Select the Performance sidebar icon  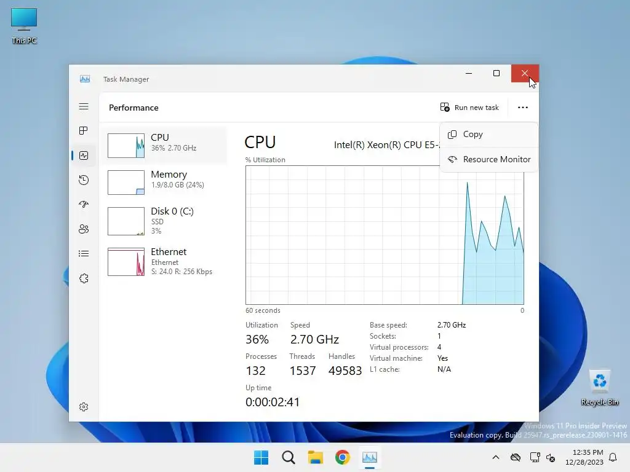coord(84,155)
